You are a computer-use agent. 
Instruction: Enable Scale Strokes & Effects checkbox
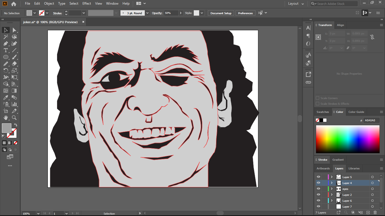317,104
